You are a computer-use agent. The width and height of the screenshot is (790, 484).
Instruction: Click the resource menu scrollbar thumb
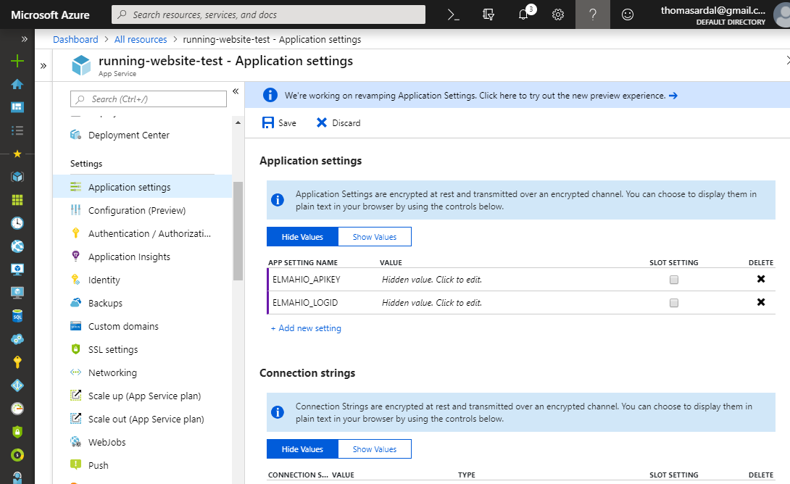tap(238, 230)
